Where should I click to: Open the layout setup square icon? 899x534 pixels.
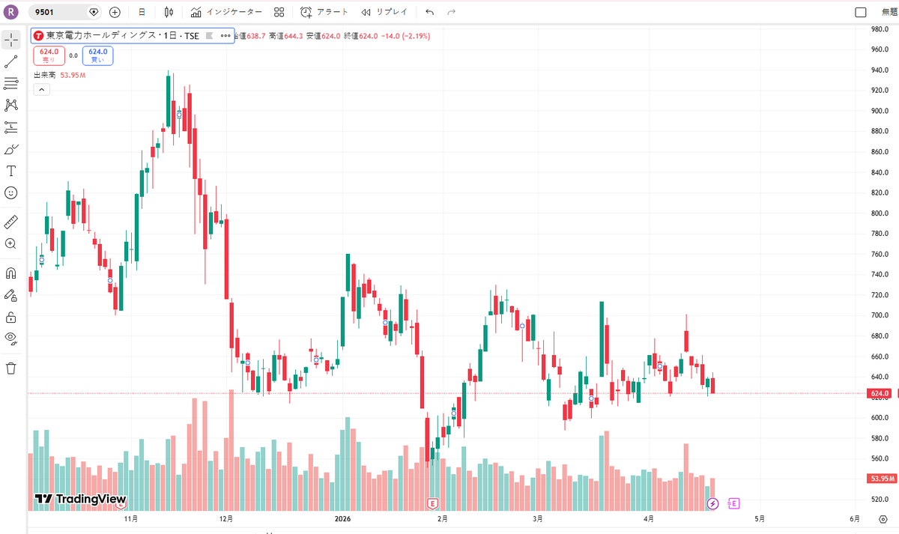click(x=861, y=12)
